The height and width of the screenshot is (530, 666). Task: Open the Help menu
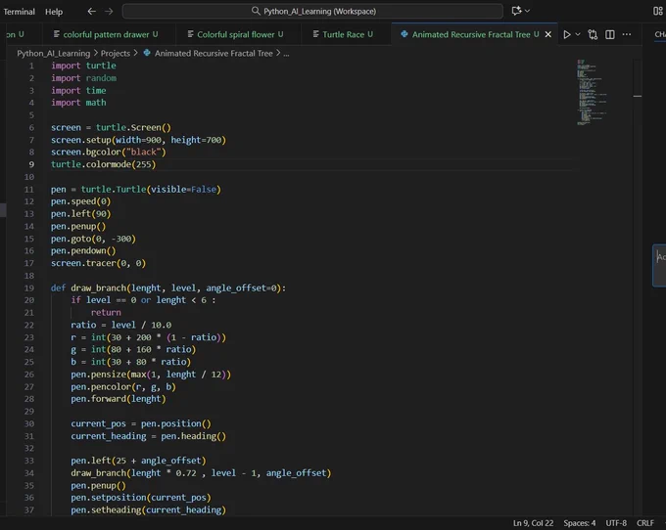point(54,12)
